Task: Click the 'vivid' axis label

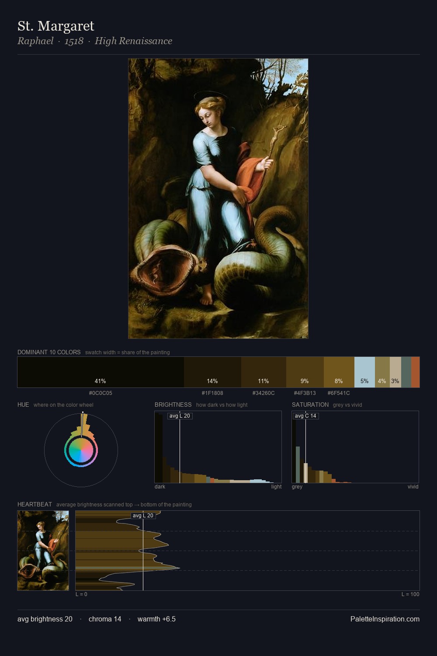Action: (413, 487)
